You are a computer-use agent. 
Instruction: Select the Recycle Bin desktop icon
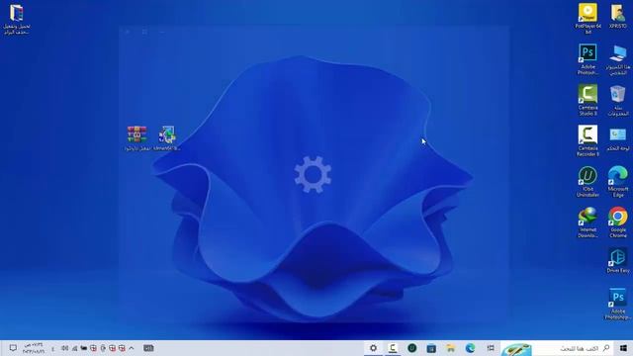coord(617,101)
